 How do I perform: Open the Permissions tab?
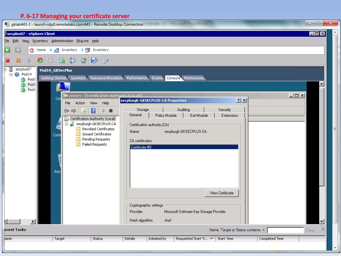tap(194, 78)
